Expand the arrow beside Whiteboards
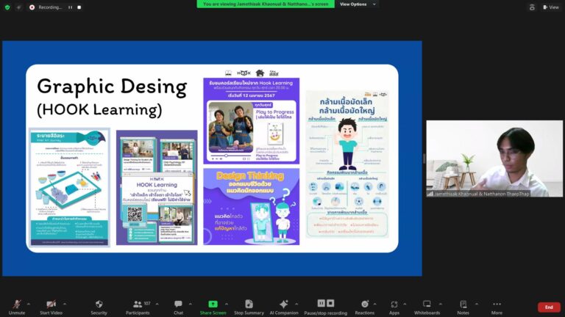This screenshot has width=565, height=317. pos(441,304)
